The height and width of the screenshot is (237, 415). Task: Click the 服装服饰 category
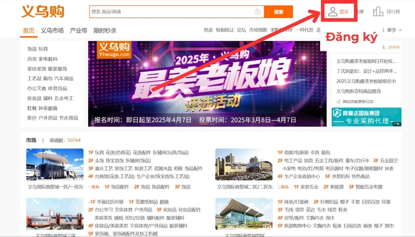[58, 69]
